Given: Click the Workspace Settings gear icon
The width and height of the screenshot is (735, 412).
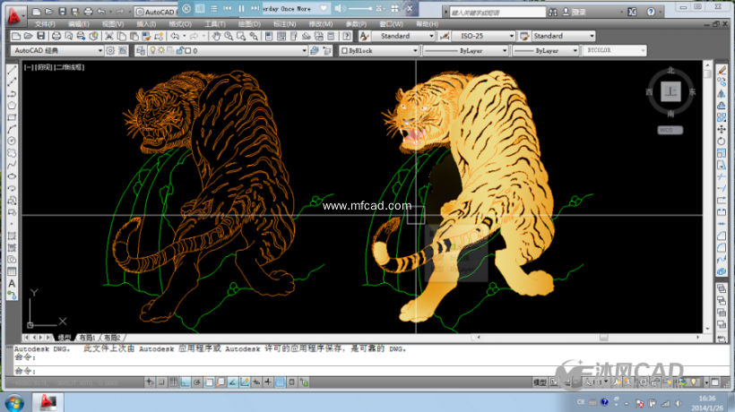Looking at the screenshot, I should tap(110, 50).
